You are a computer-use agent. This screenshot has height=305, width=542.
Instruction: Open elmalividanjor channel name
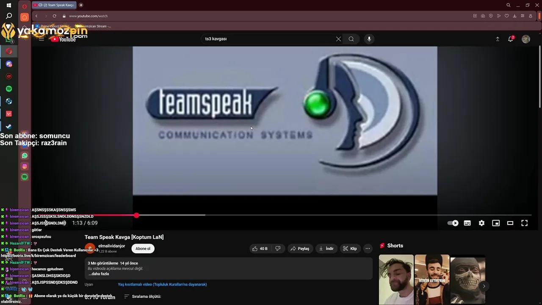pyautogui.click(x=112, y=246)
